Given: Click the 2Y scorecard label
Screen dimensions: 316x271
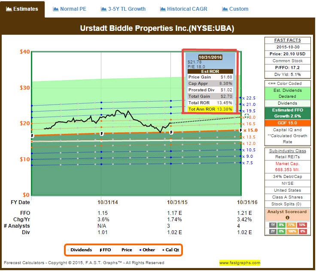Looking at the screenshot, I should [x=273, y=232].
